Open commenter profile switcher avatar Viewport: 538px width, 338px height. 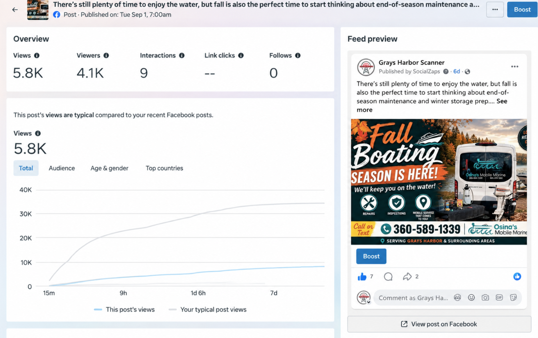coord(364,297)
